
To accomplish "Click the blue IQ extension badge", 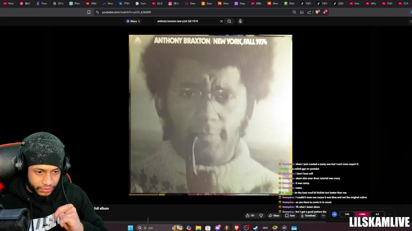I will point(334,214).
